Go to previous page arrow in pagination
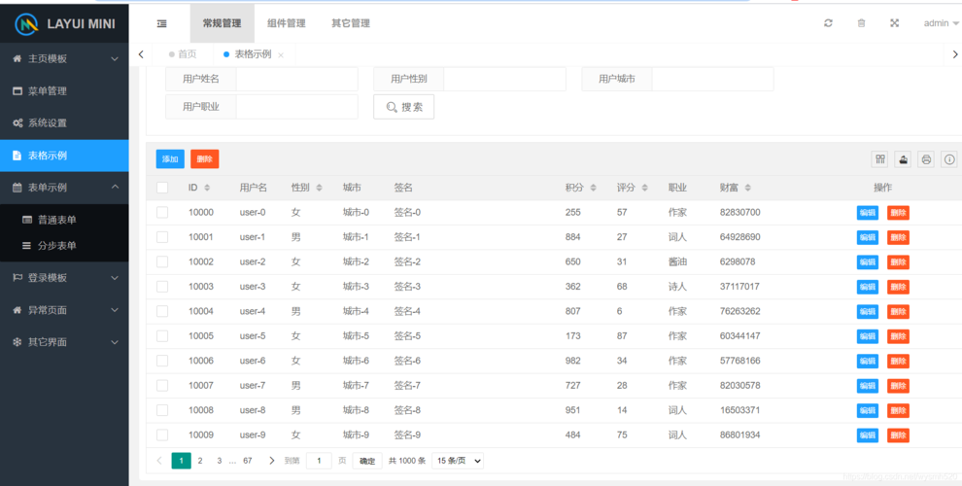The height and width of the screenshot is (486, 962). point(159,461)
